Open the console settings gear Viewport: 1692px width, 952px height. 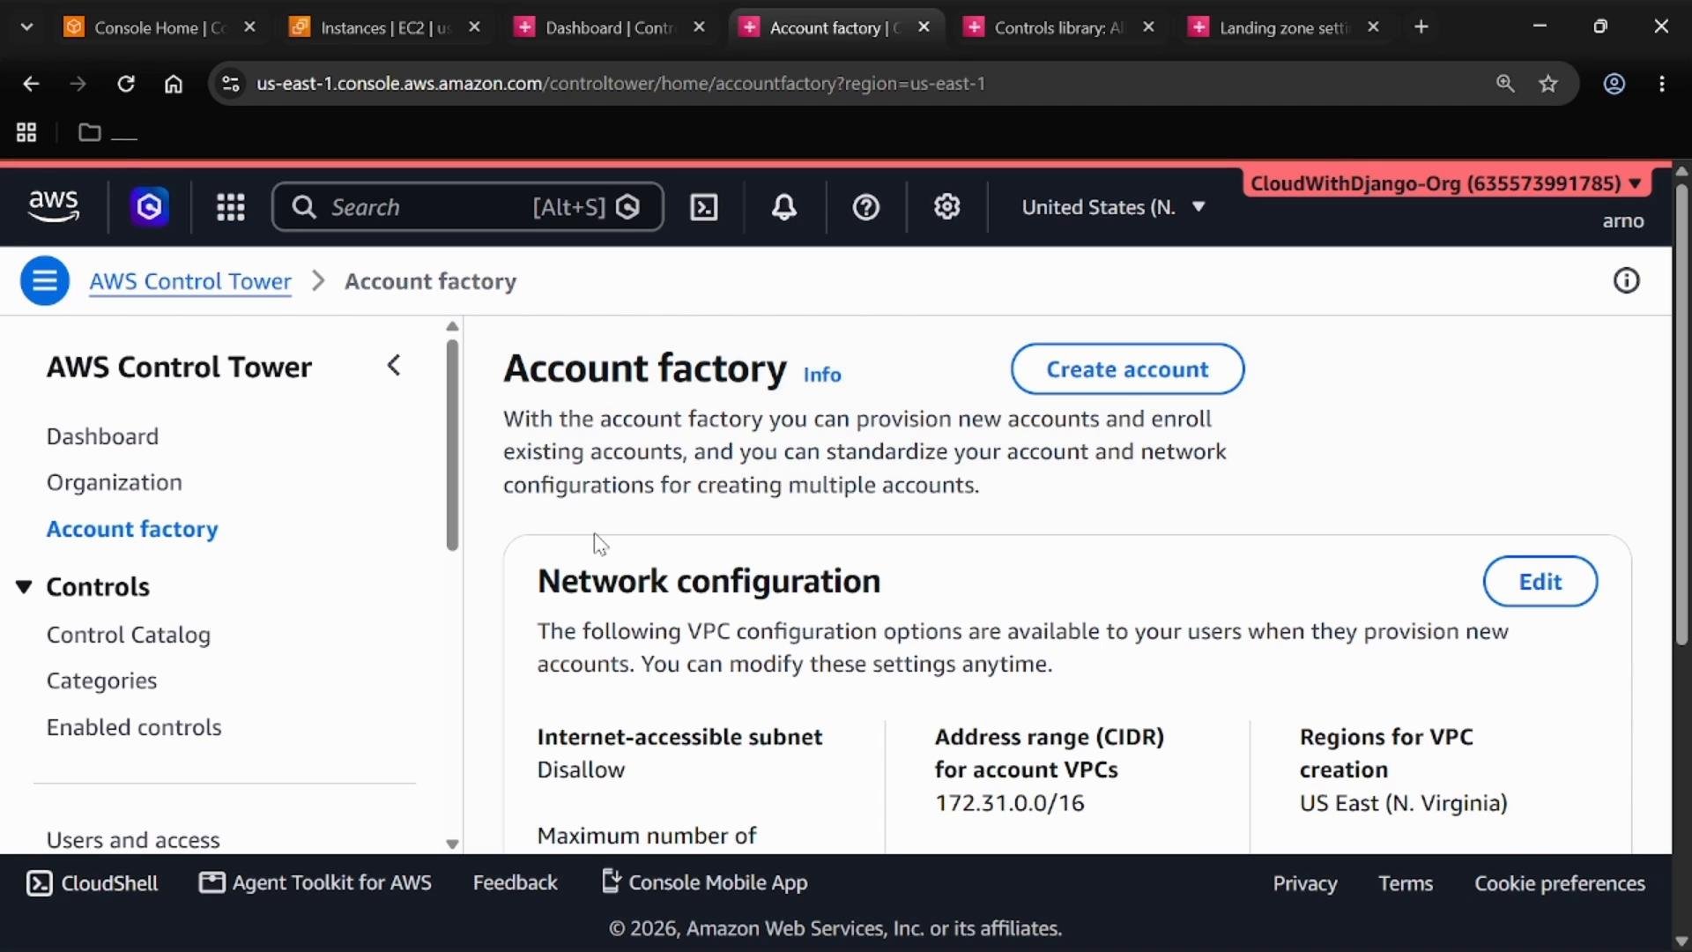coord(947,207)
